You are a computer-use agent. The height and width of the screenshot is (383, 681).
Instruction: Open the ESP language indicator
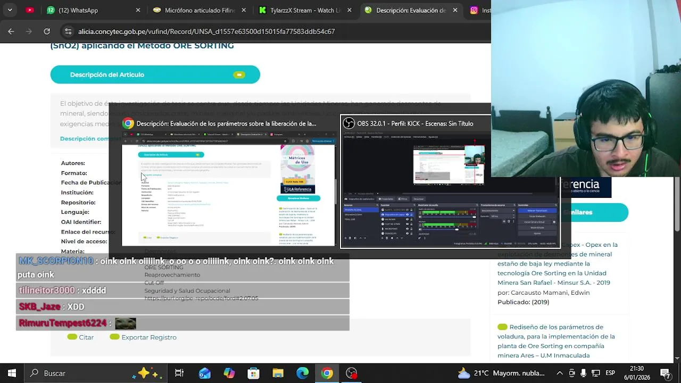610,373
